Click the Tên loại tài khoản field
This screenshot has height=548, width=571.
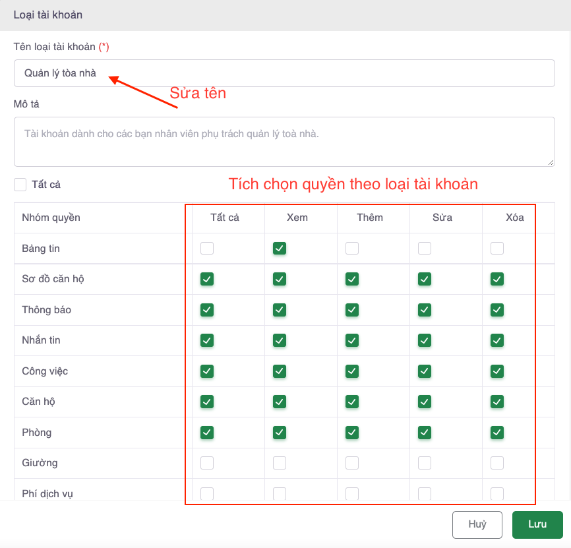284,73
